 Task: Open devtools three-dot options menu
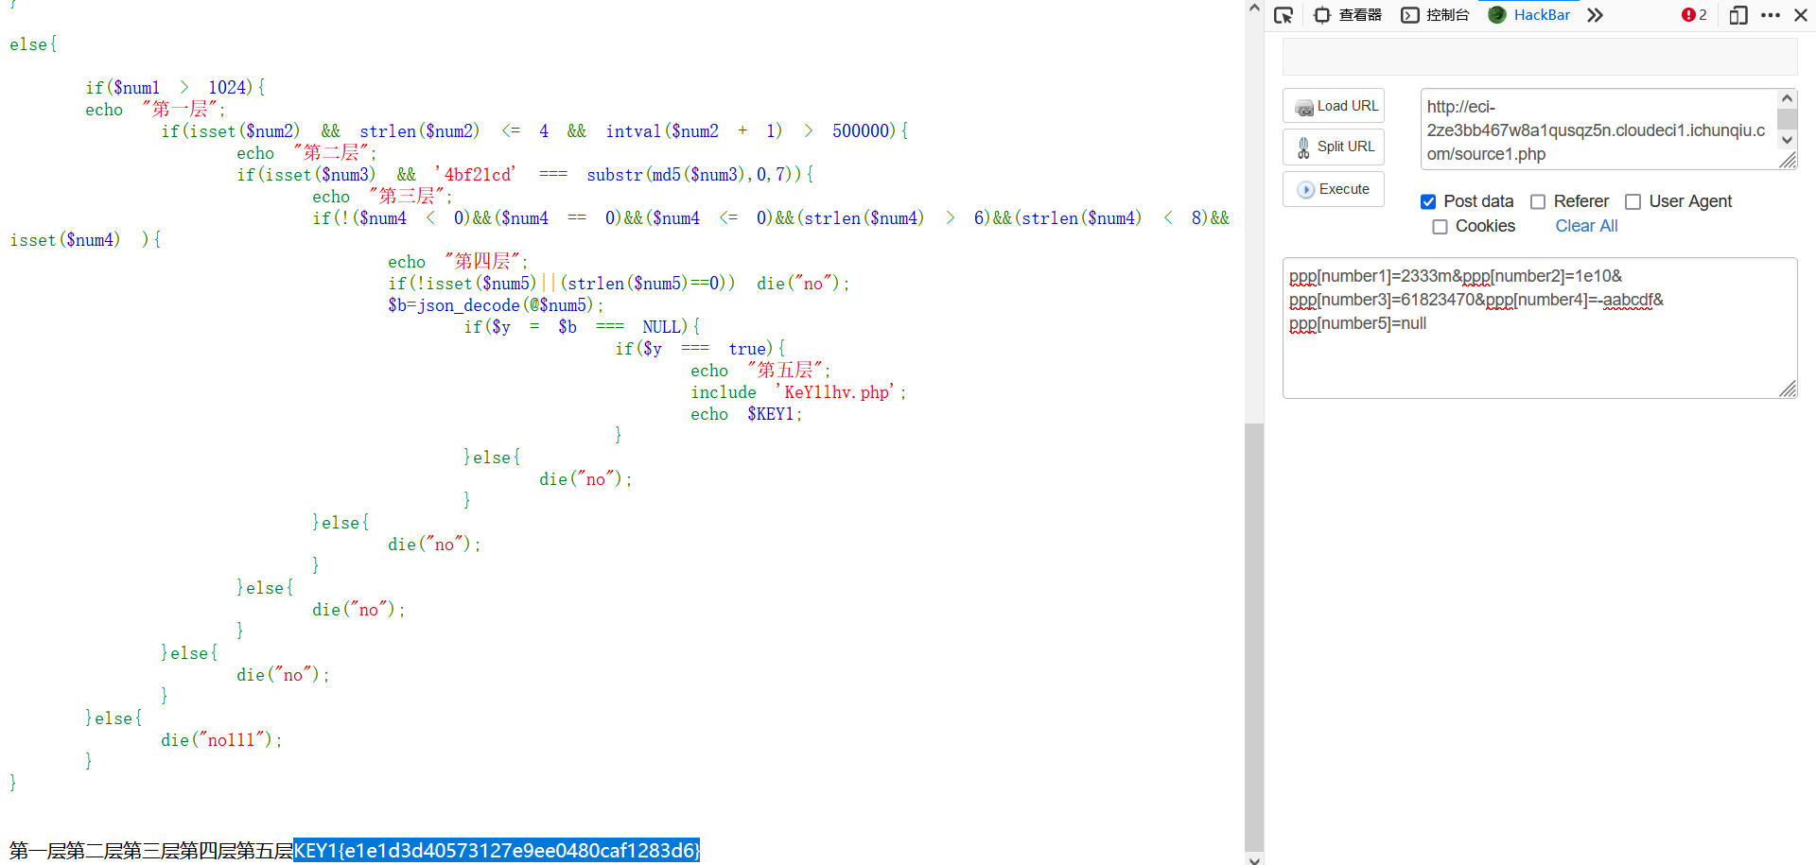coord(1771,15)
